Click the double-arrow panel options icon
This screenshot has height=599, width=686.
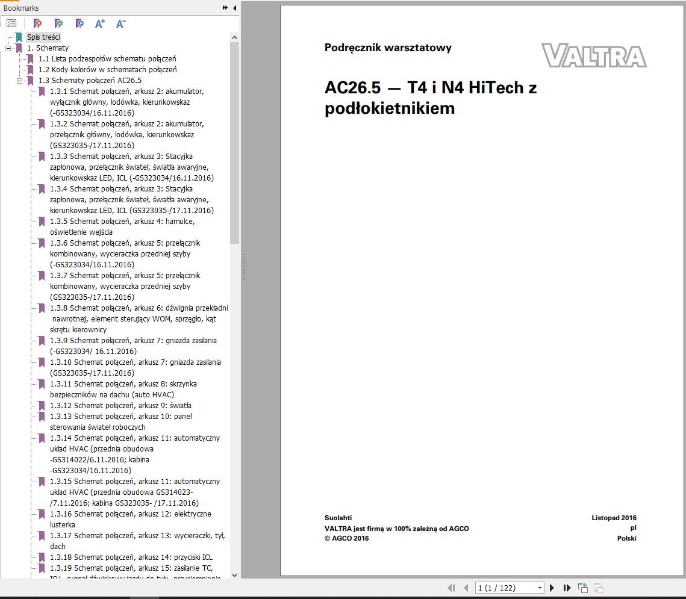225,7
